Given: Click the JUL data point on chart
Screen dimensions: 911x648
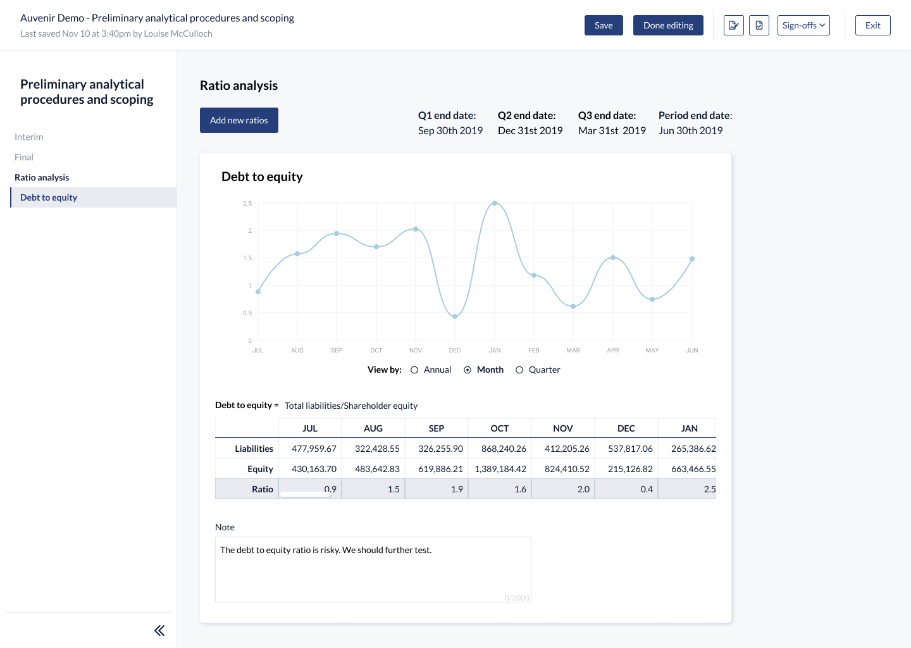Looking at the screenshot, I should click(x=258, y=292).
